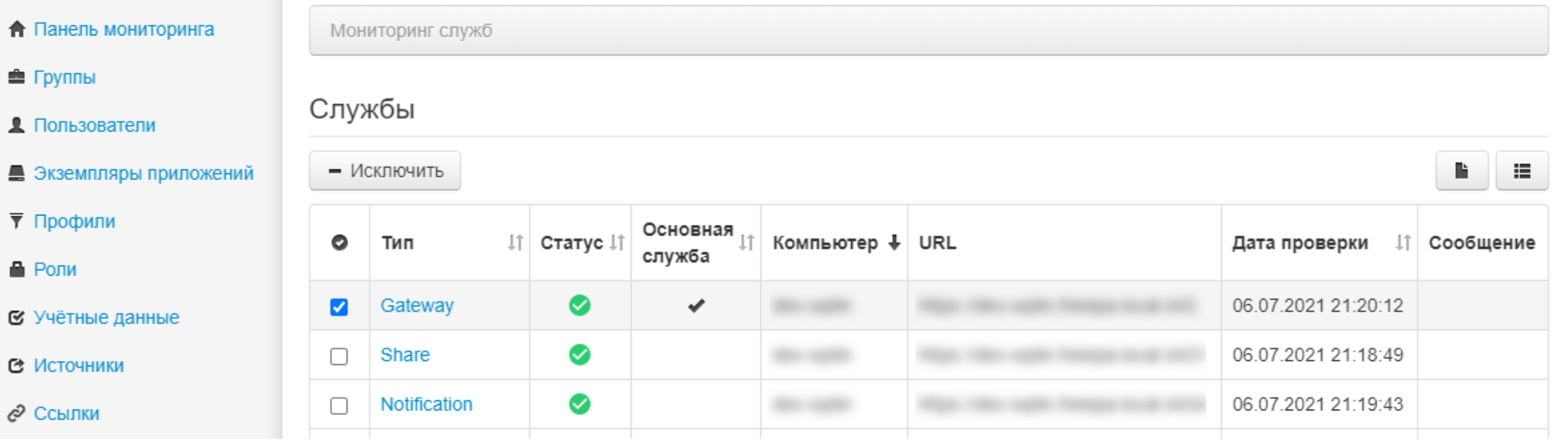Click the briefcase icon beside Группы
Image resolution: width=1553 pixels, height=445 pixels.
(17, 77)
